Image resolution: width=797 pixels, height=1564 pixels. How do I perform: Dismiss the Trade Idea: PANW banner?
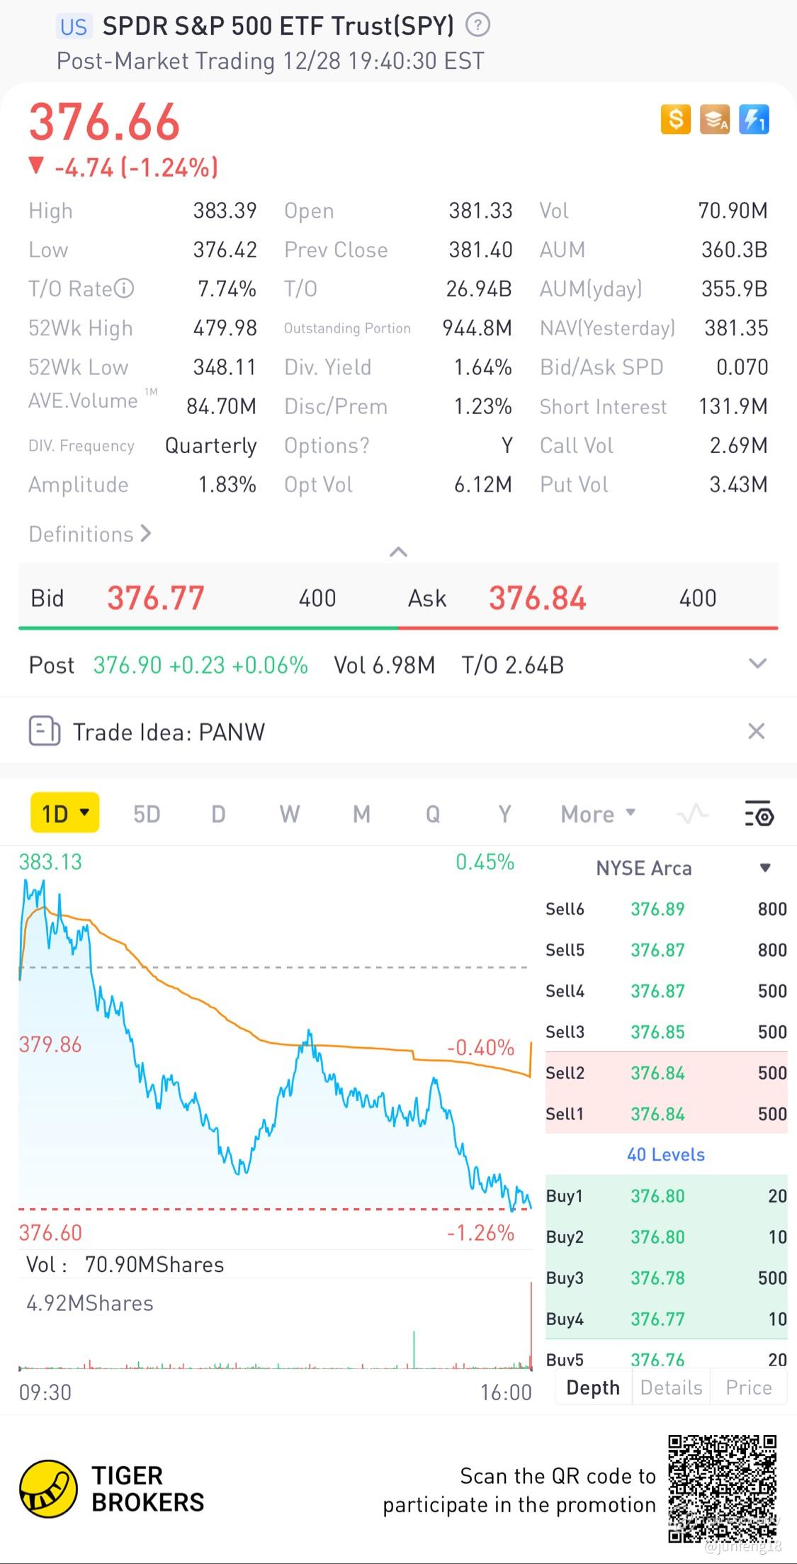tap(757, 731)
